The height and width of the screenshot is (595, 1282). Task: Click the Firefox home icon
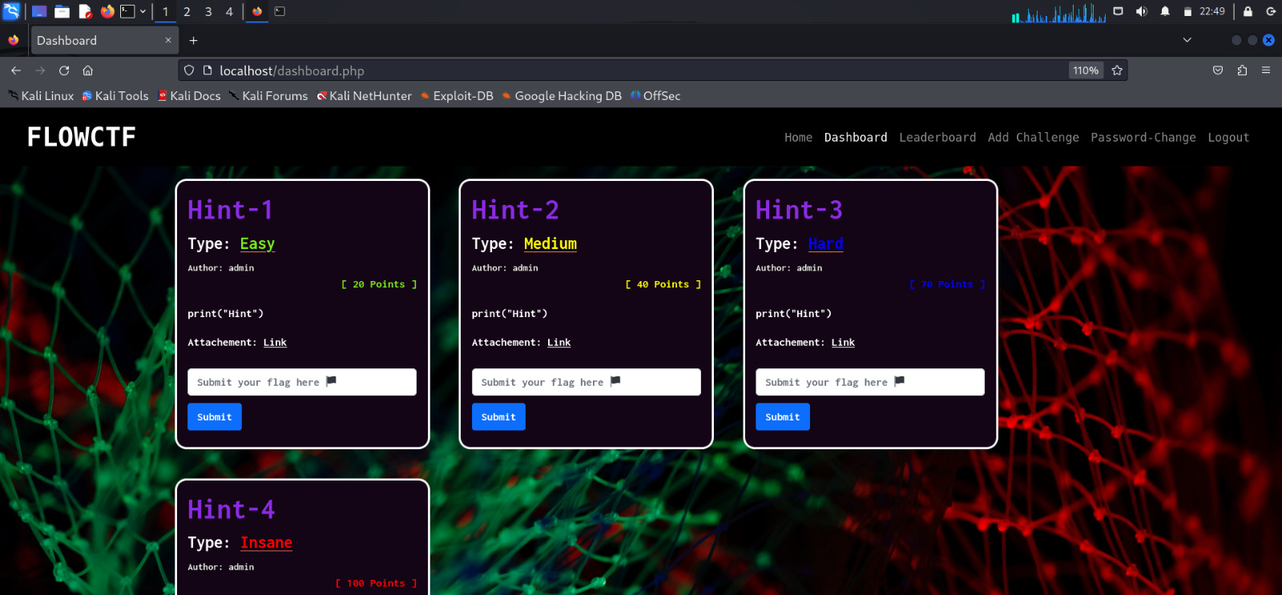(x=88, y=70)
